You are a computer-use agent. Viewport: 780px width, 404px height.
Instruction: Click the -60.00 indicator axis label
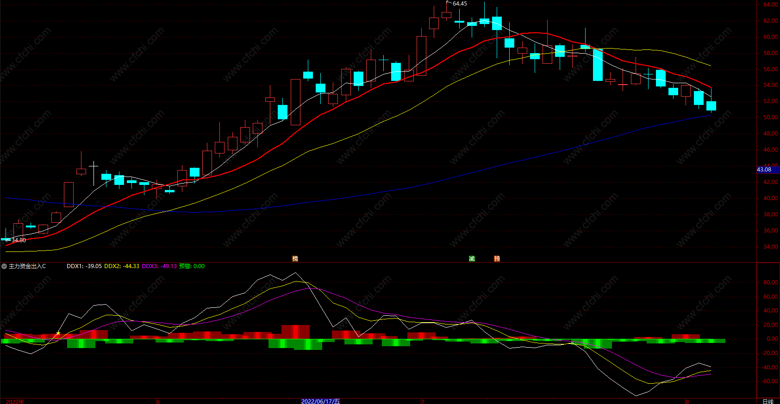coord(769,381)
